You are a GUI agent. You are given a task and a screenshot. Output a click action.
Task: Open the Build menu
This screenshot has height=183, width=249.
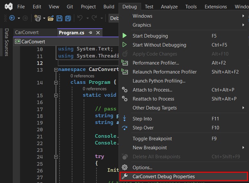[x=109, y=6]
